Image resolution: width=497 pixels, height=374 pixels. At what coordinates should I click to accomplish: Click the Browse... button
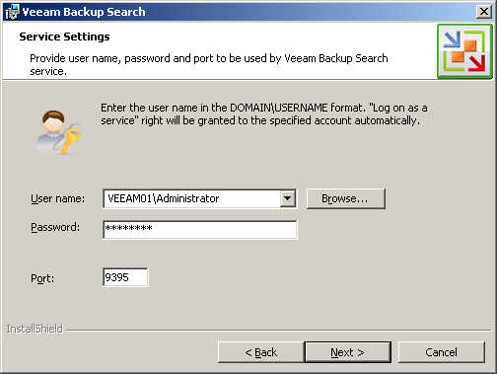tap(346, 198)
